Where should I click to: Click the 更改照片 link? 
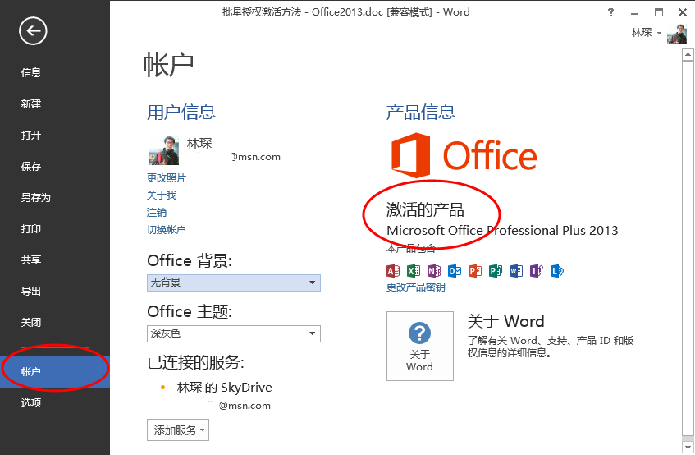tap(167, 178)
